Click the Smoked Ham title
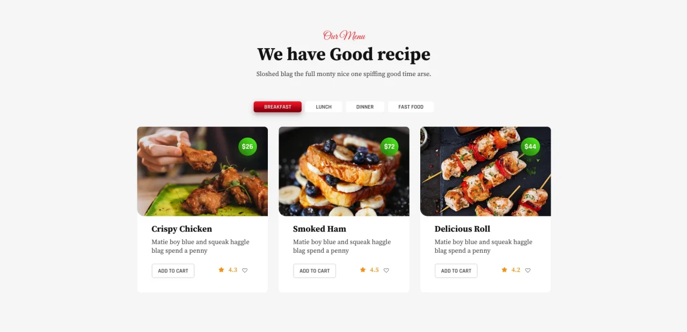Screen dimensions: 687x332 [319, 229]
